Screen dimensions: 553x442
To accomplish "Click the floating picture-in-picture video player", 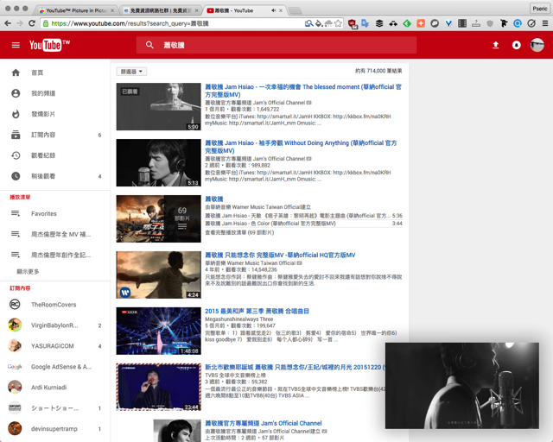I will point(466,386).
